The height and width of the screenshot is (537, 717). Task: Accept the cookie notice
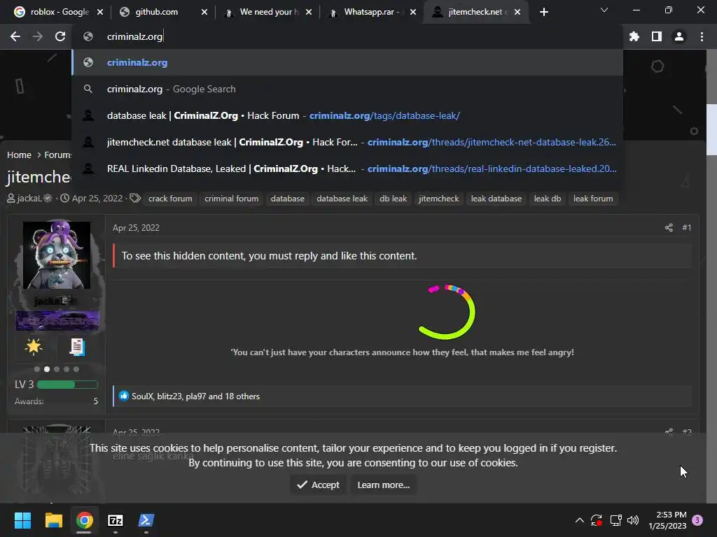click(319, 485)
